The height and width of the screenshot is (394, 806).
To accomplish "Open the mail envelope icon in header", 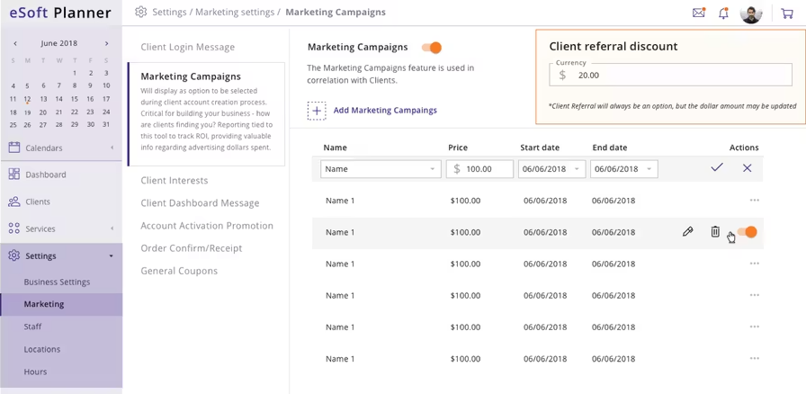I will pyautogui.click(x=699, y=13).
